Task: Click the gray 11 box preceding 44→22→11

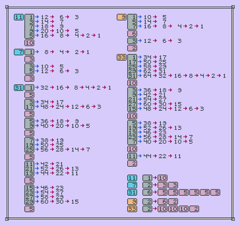Action: [x=132, y=156]
